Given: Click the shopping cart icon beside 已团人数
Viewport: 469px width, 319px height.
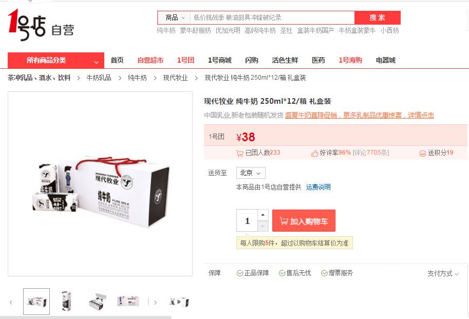Looking at the screenshot, I should point(239,154).
